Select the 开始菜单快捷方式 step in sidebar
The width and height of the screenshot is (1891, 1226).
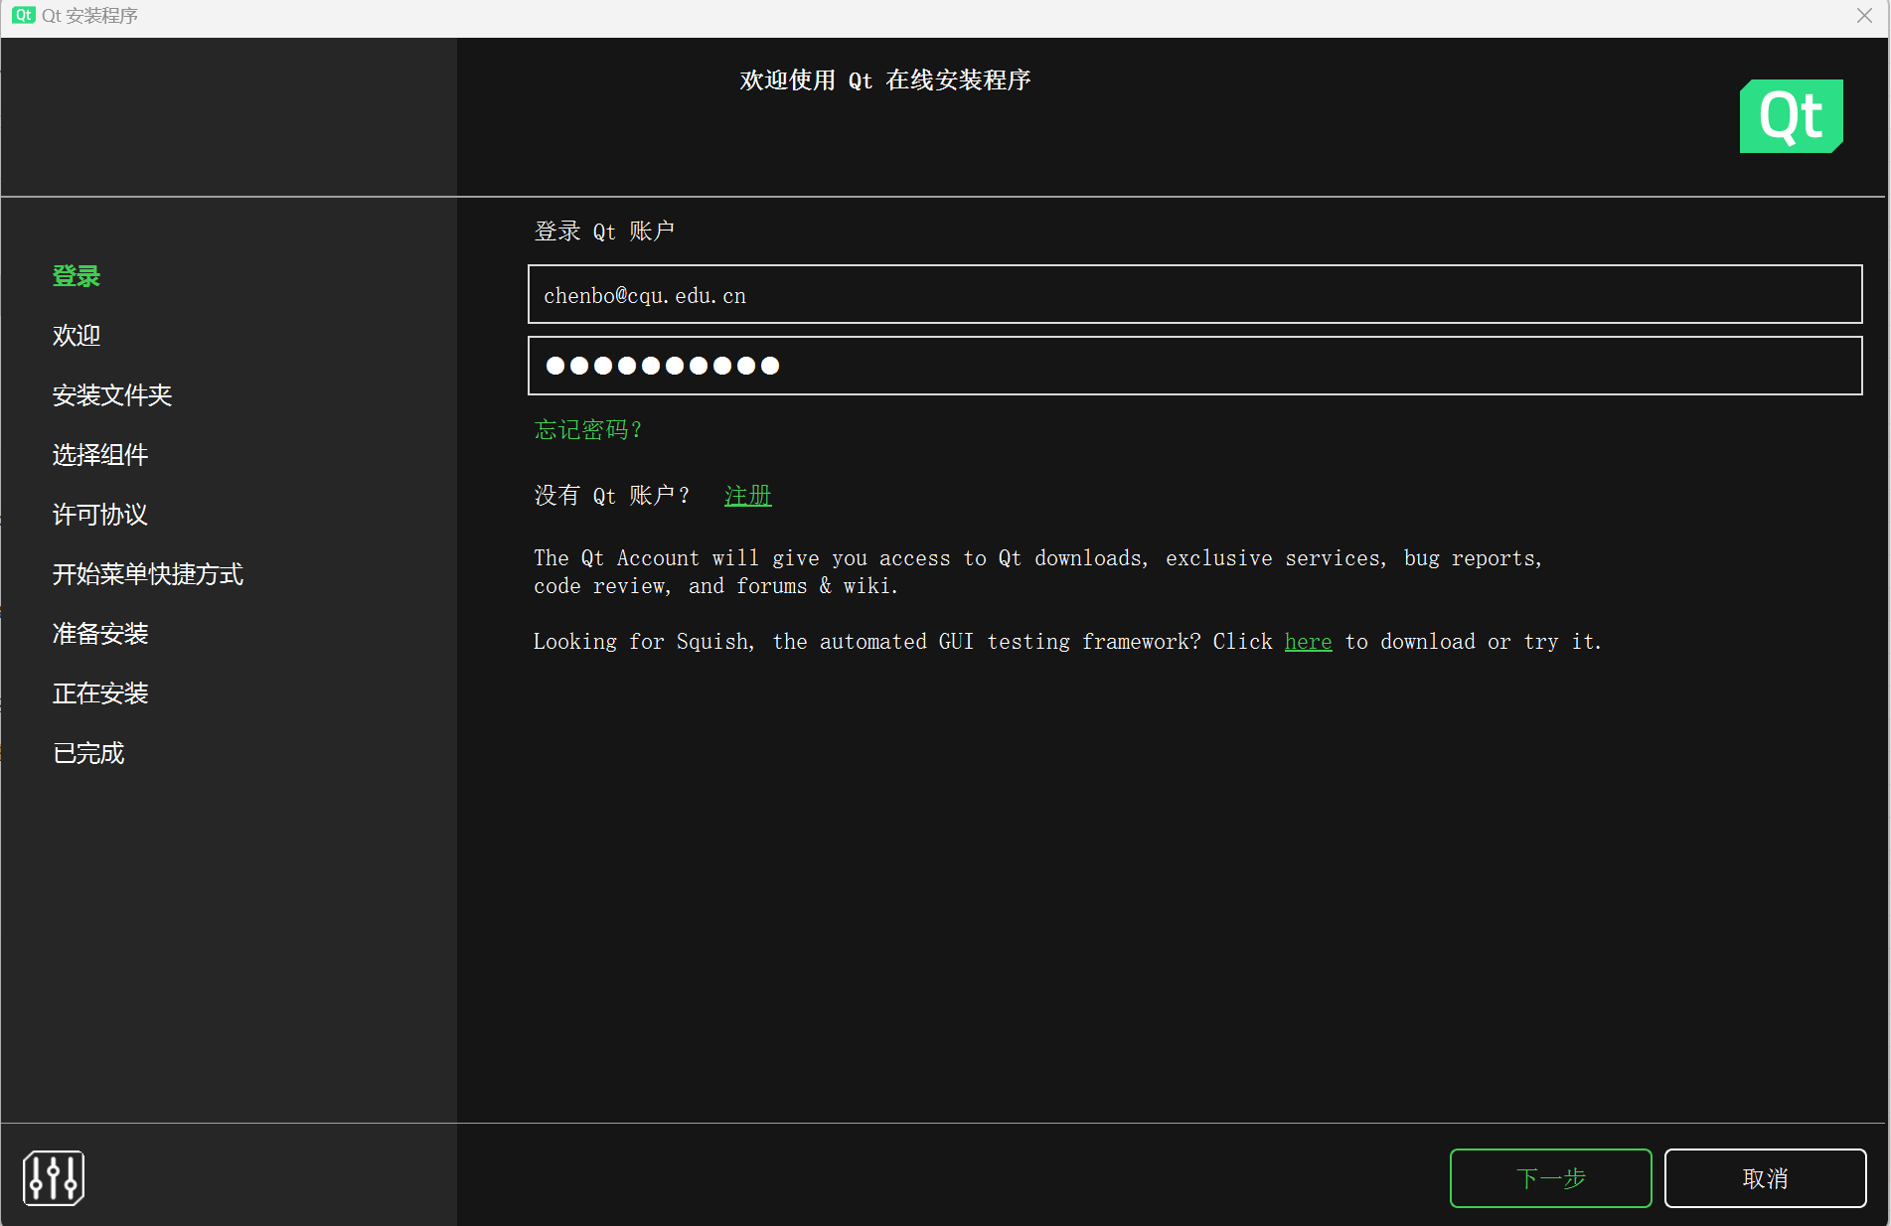[148, 574]
